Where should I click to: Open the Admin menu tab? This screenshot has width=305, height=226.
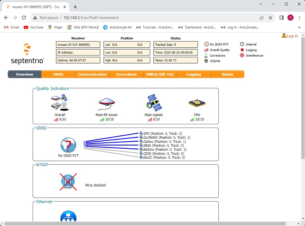[x=227, y=74]
